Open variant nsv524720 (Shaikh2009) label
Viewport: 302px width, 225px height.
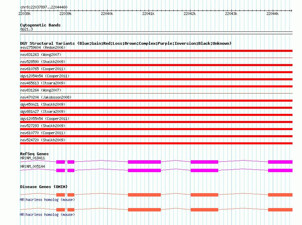tap(43, 140)
